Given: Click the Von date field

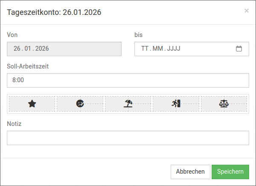Looking at the screenshot, I should (64, 49).
